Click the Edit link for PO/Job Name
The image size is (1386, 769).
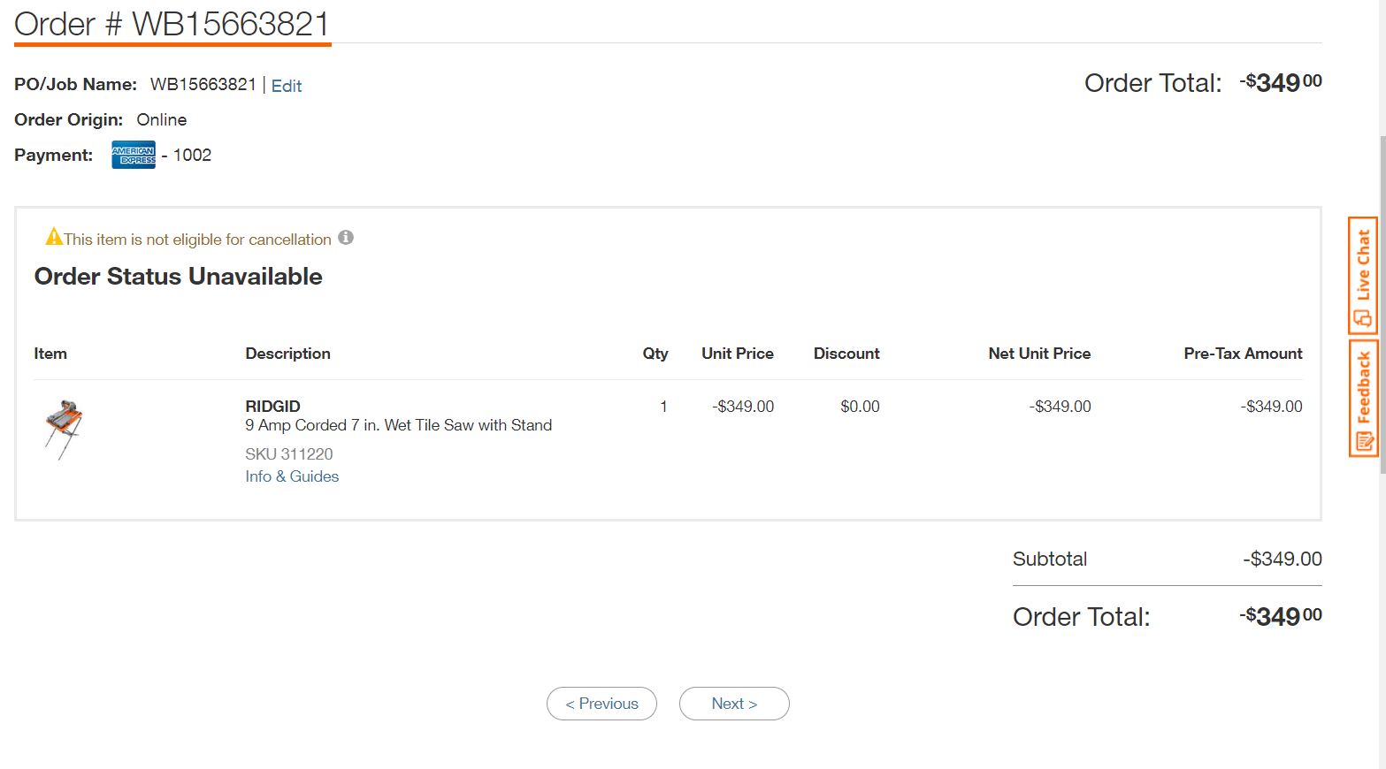[x=287, y=86]
